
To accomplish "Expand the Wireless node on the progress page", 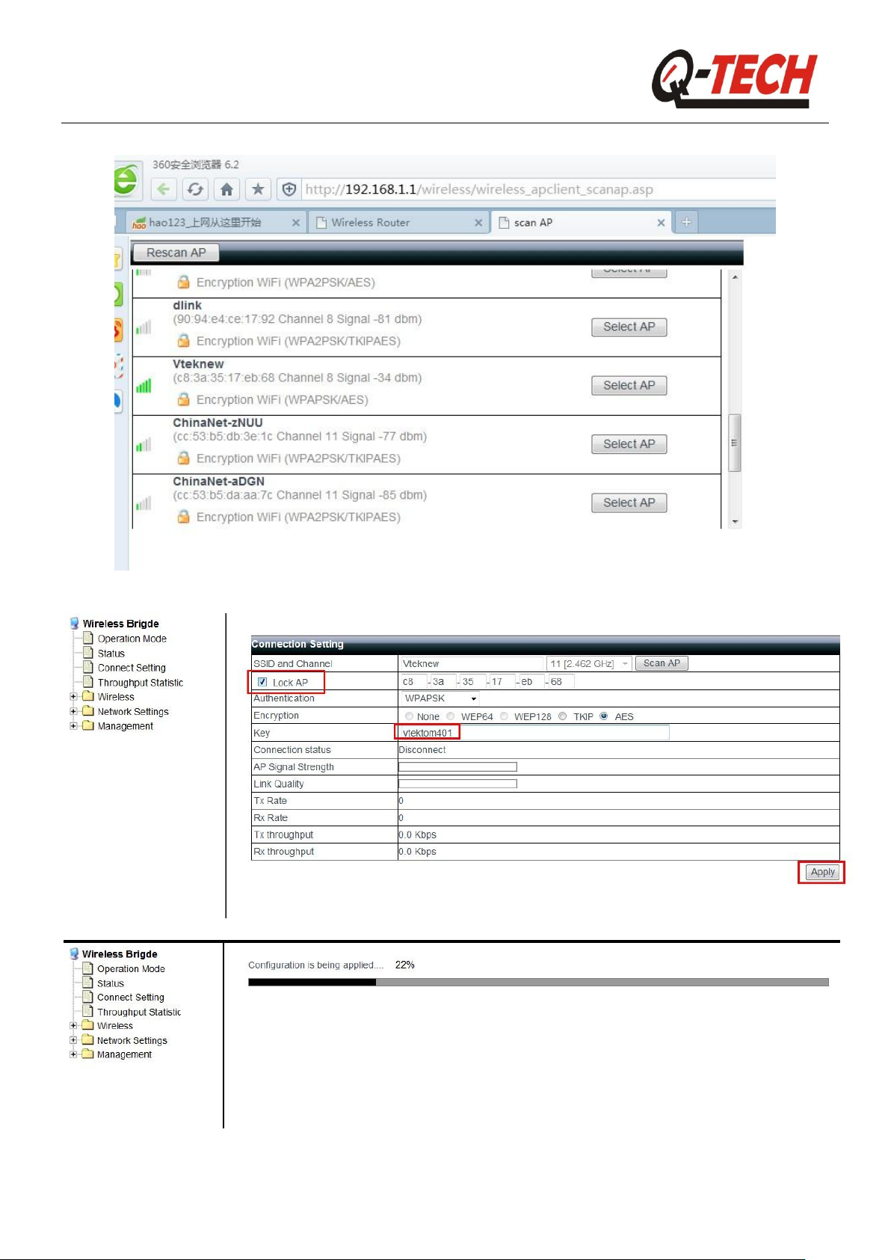I will click(73, 1025).
